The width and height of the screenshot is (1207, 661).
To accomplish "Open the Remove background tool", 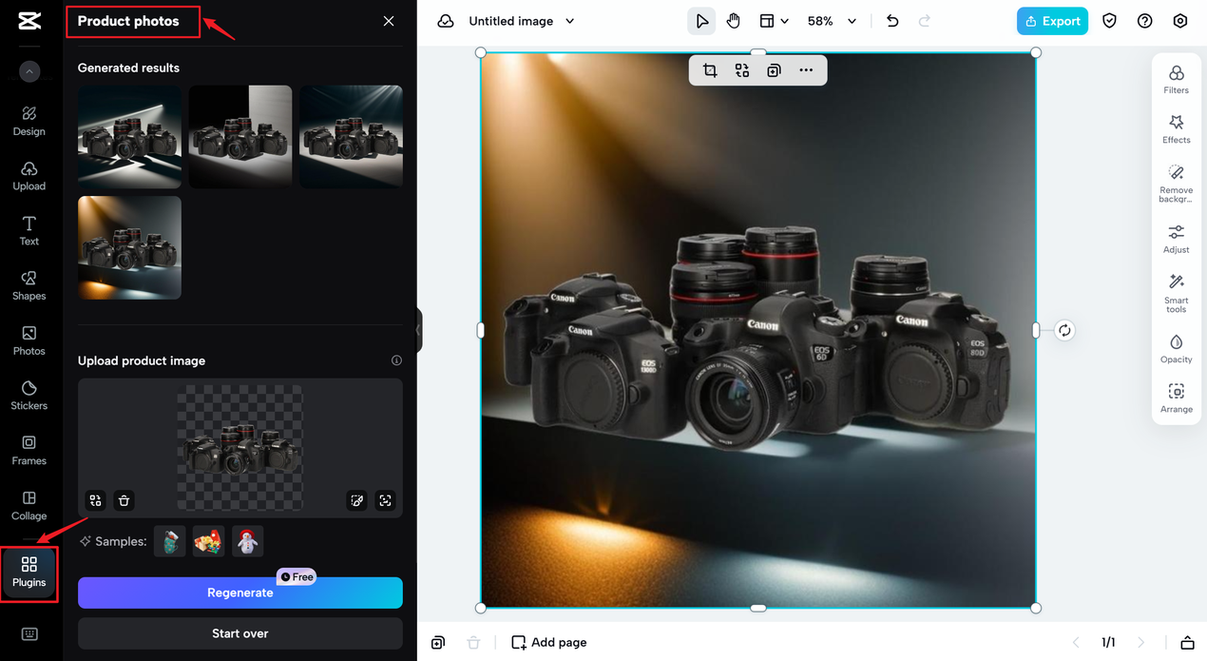I will click(x=1176, y=184).
